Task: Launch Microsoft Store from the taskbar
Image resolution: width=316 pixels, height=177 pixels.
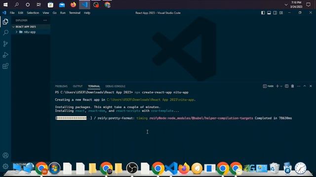Action: (50, 4)
